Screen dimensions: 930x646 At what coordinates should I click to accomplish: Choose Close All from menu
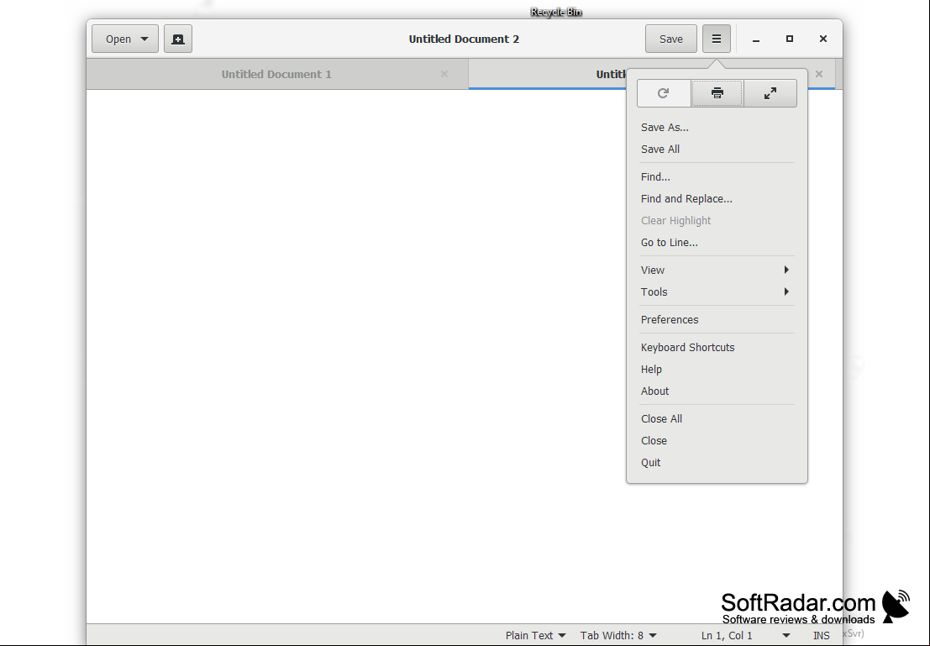point(717,419)
